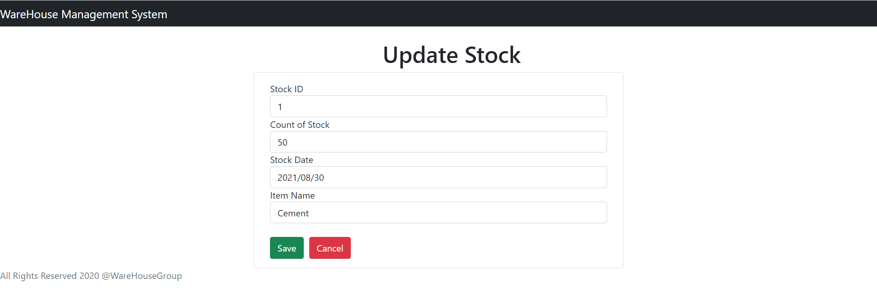877x299 pixels.
Task: Click inside the Count of Stock field
Action: click(438, 142)
